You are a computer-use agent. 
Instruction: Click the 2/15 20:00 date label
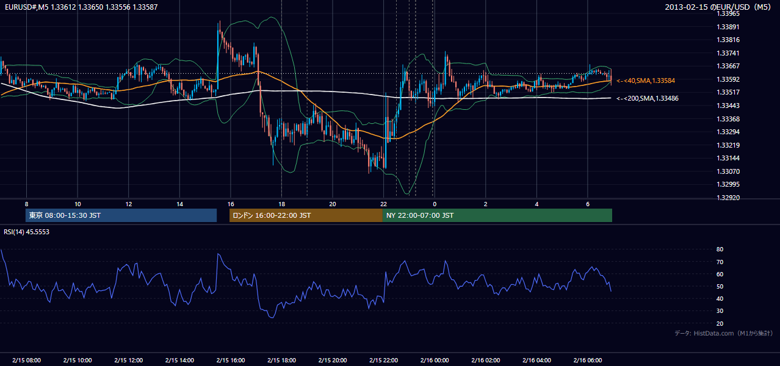[x=332, y=360]
